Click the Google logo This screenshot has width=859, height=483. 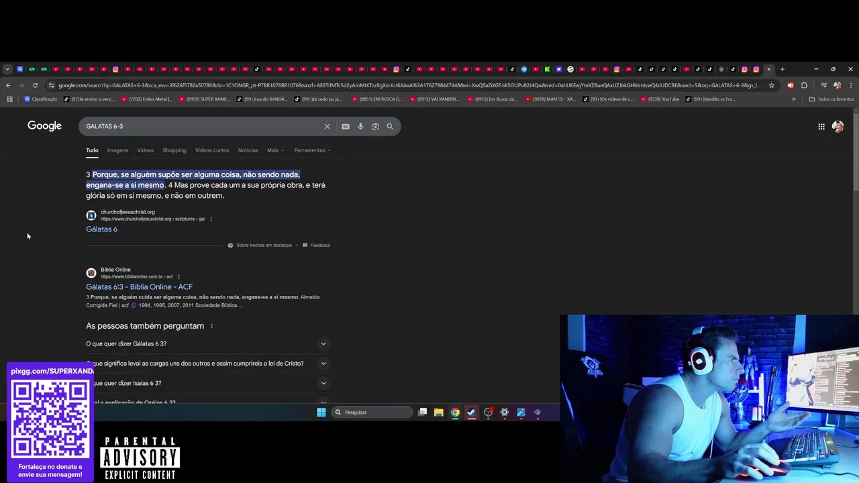pyautogui.click(x=44, y=126)
